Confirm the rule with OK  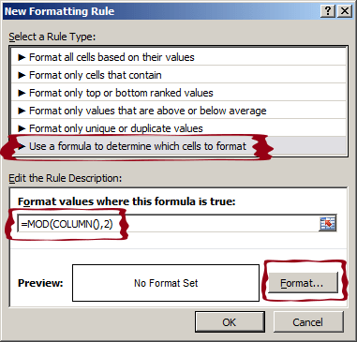(230, 322)
